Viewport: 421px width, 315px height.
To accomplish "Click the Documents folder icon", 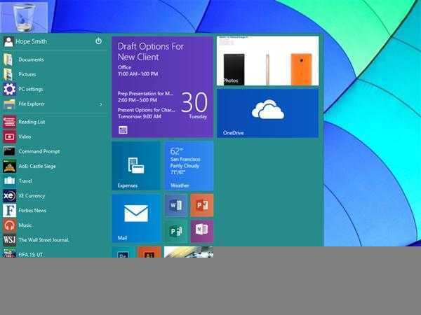I will tap(8, 59).
